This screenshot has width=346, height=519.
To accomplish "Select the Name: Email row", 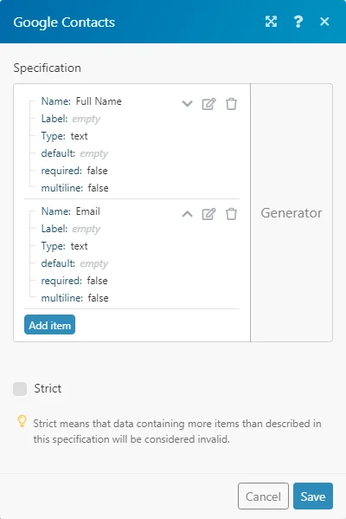I will [70, 211].
